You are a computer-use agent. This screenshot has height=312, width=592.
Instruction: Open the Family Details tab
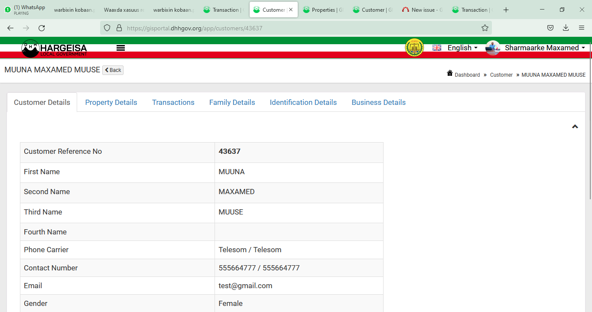pyautogui.click(x=232, y=102)
